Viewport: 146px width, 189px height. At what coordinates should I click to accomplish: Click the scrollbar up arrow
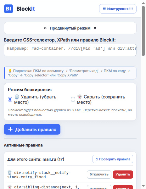tap(143, 3)
